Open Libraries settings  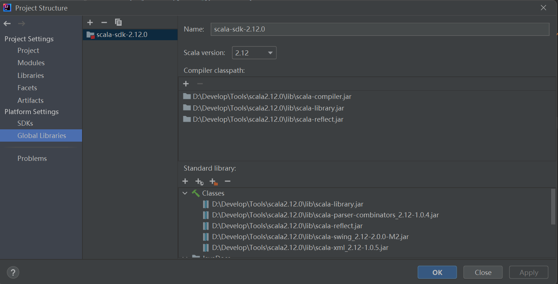[x=30, y=75]
